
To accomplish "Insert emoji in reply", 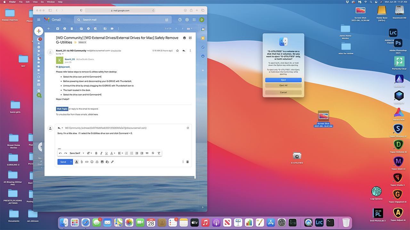I will [x=92, y=162].
